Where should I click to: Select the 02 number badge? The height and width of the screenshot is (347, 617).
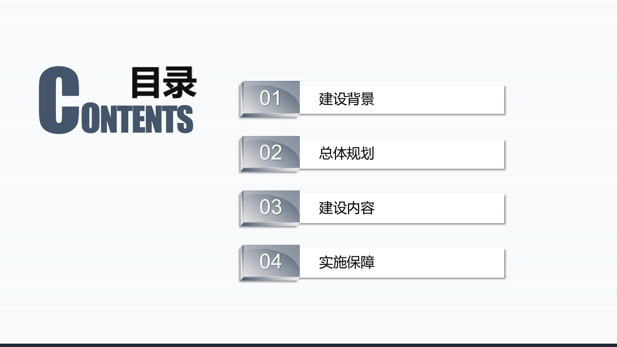[x=270, y=153]
